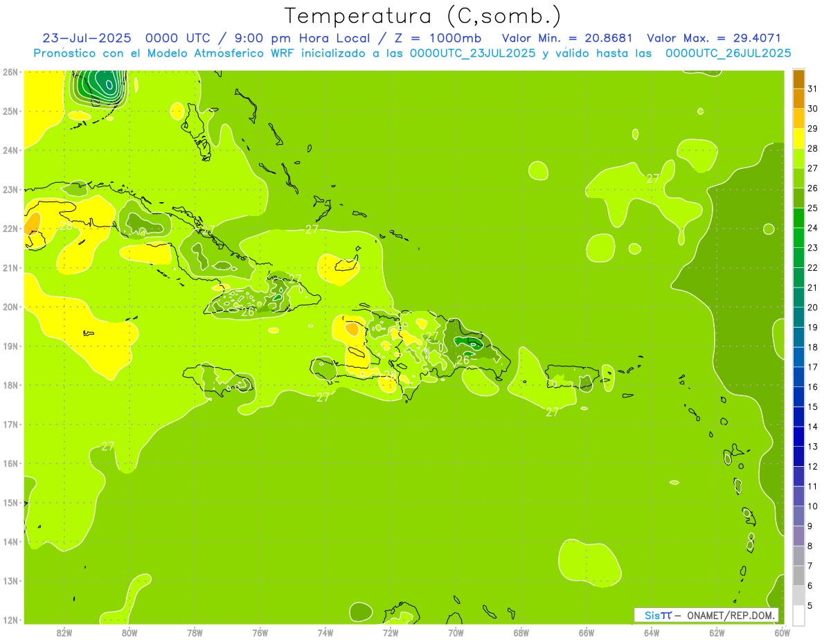Click the legend color swatch between 6 and 7
831x642 pixels.
point(798,576)
